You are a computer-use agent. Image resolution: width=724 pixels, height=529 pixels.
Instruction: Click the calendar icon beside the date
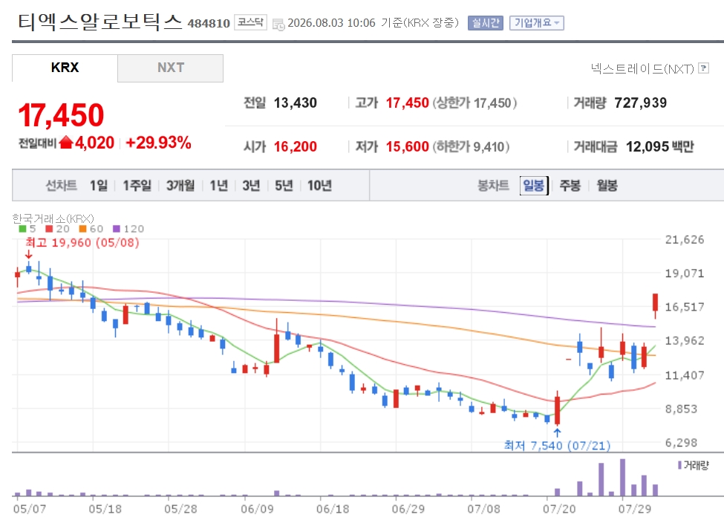[x=278, y=24]
